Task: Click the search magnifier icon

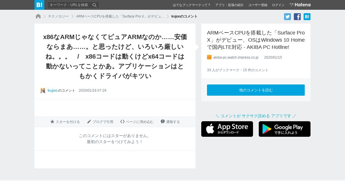Action: click(95, 5)
